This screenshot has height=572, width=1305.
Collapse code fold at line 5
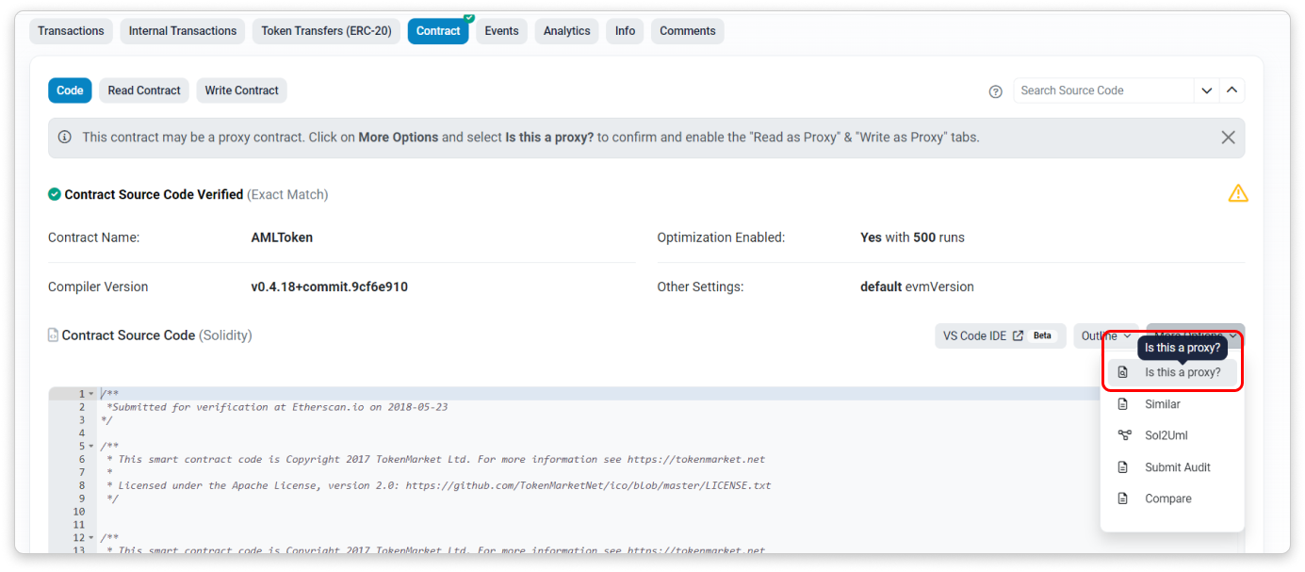pyautogui.click(x=91, y=447)
